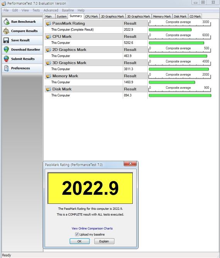Open the Advanced menu

click(51, 10)
